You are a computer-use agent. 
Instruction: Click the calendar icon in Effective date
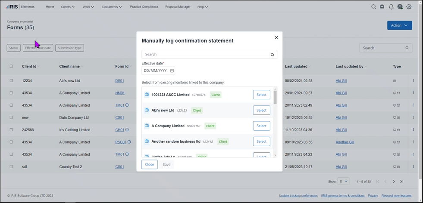[x=172, y=71]
